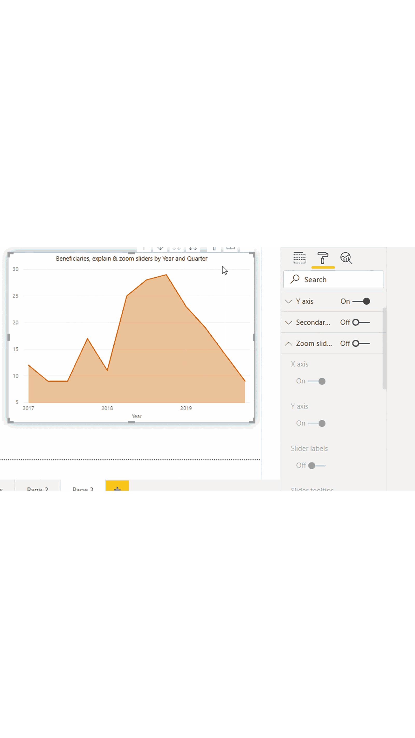Viewport: 415px width, 738px height.
Task: Click the magnifying glass in Search box
Action: (x=295, y=279)
